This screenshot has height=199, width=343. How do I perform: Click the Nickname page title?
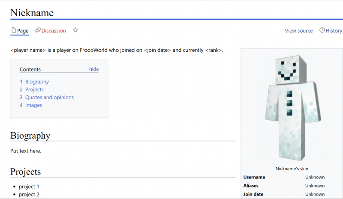tap(32, 13)
